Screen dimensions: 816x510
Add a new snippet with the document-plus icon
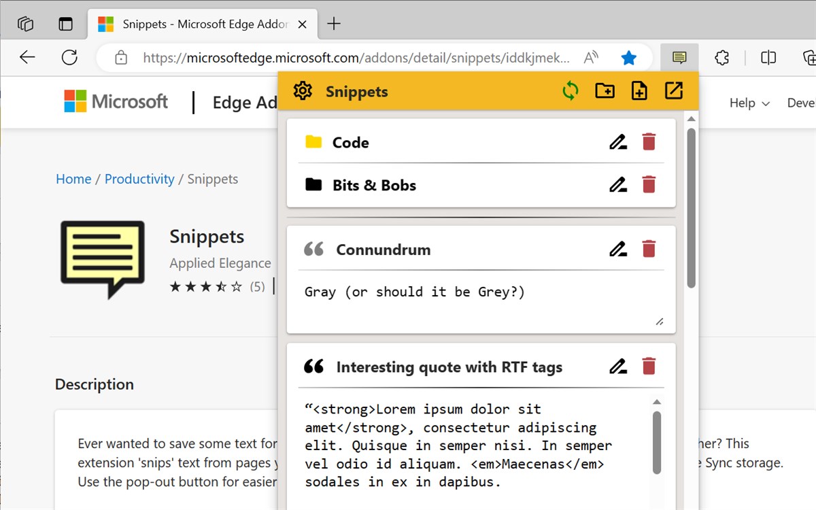pos(639,90)
